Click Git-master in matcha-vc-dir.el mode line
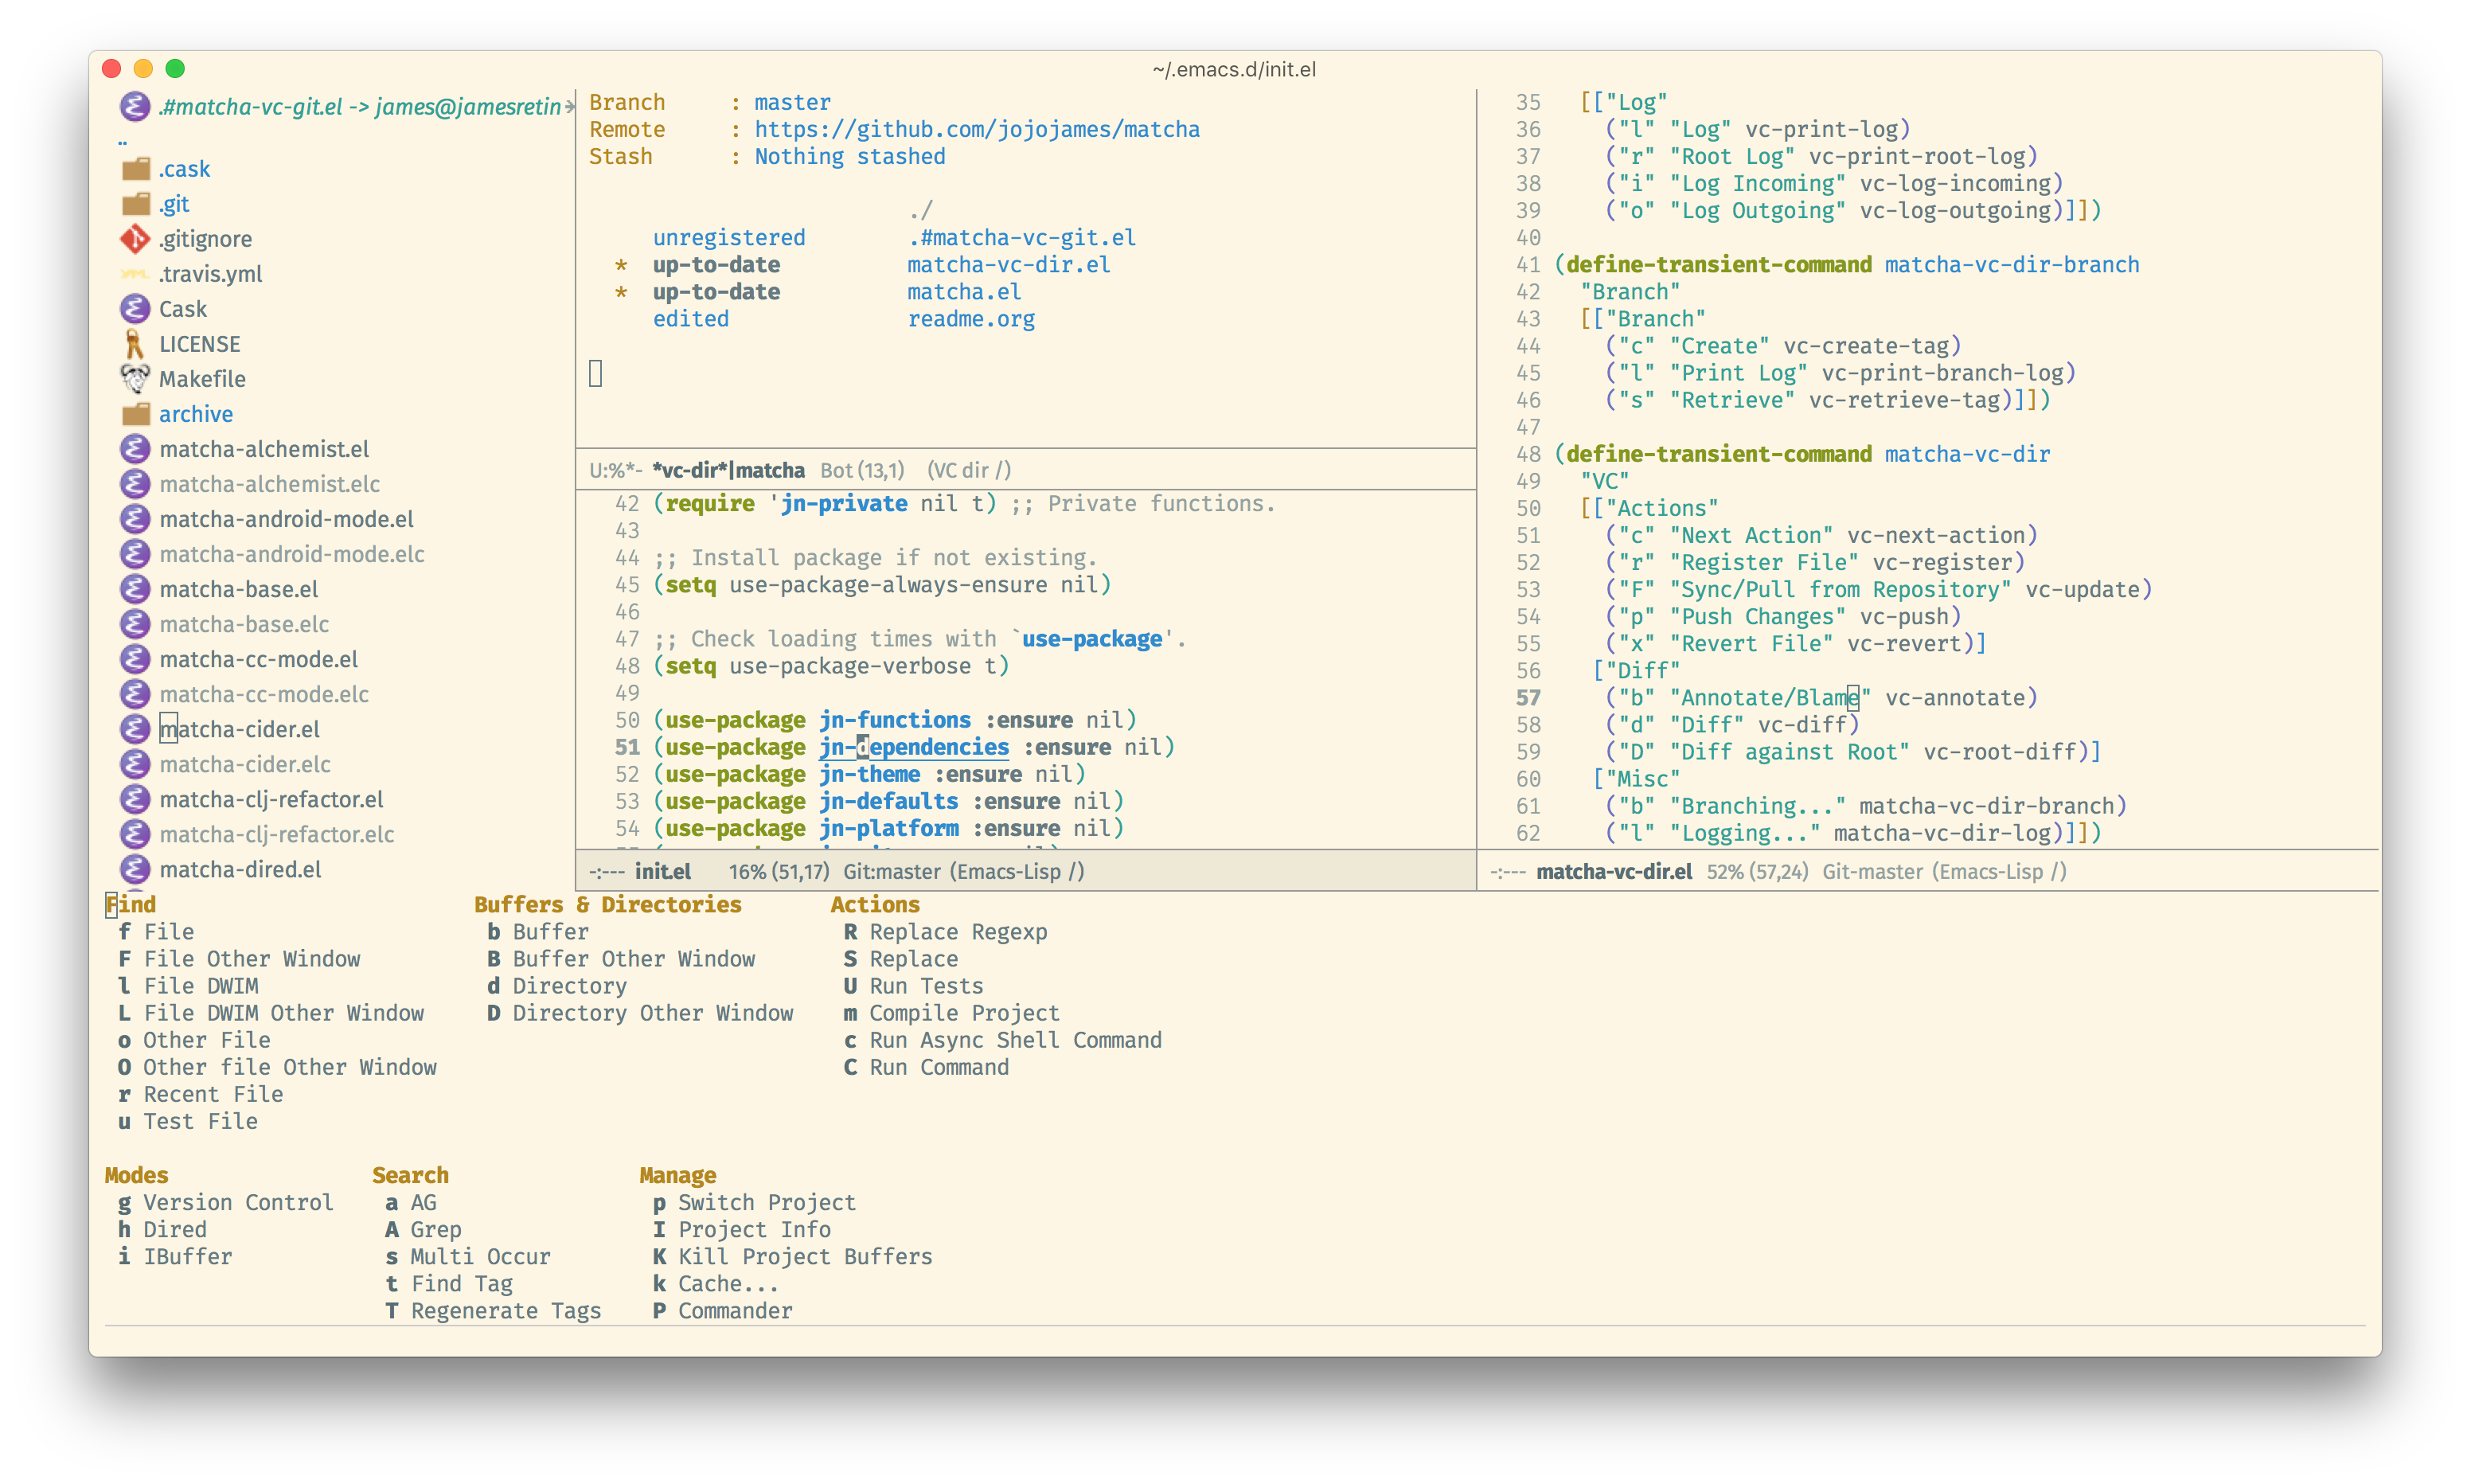Viewport: 2471px width, 1484px height. (x=1872, y=871)
